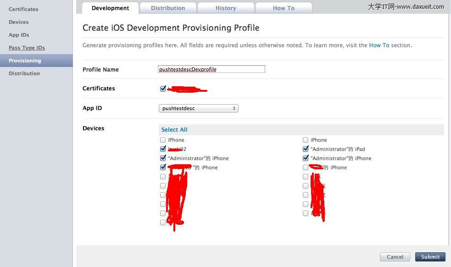Screen dimensions: 451x267
Task: Expand the App ID pushtestdesc dropdown
Action: (x=198, y=108)
